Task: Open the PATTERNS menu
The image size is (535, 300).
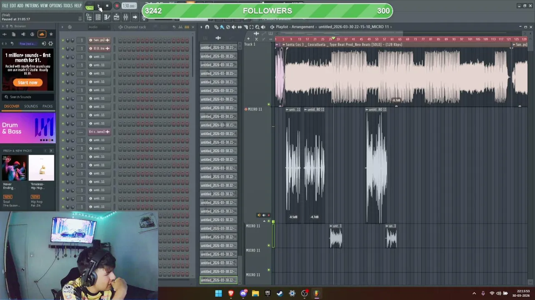Action: point(32,5)
